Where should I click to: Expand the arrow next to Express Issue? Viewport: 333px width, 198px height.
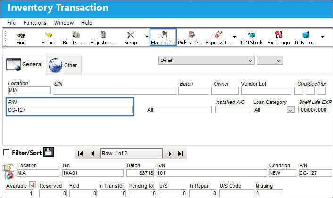(234, 37)
